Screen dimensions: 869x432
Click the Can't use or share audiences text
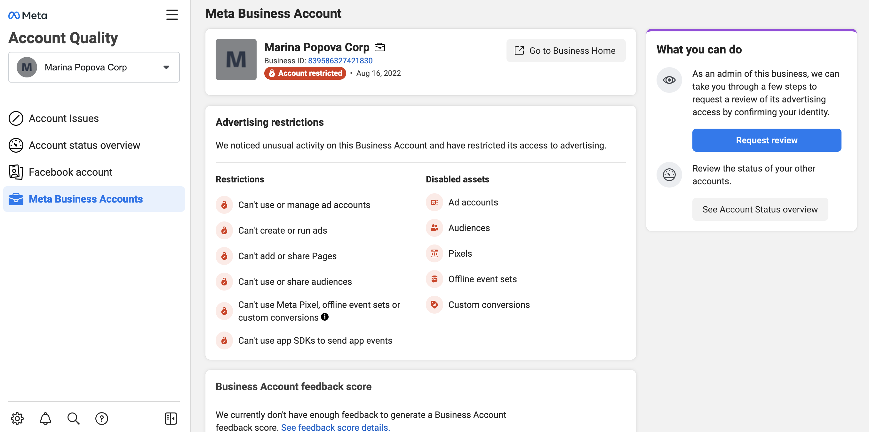[x=295, y=282]
